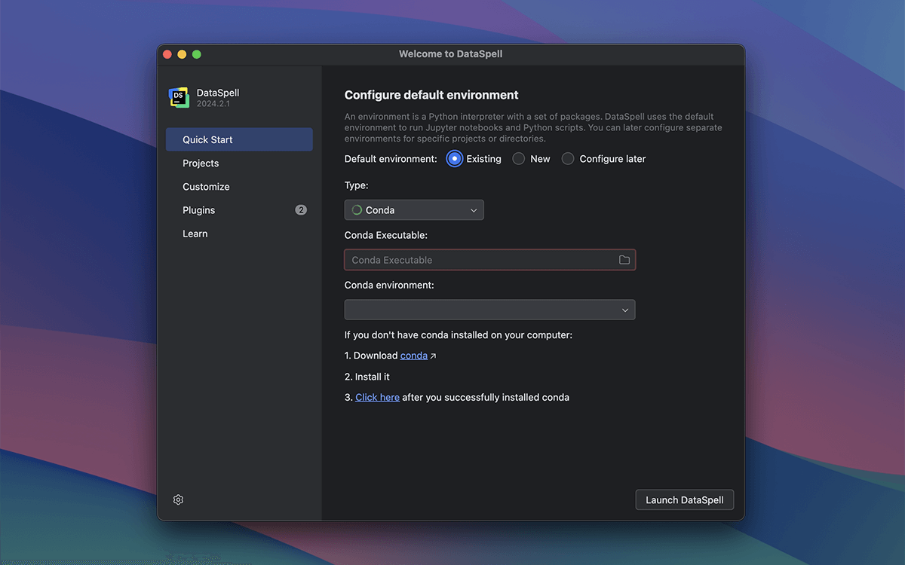The height and width of the screenshot is (565, 905).
Task: Click the 'Type:' label
Action: click(357, 185)
